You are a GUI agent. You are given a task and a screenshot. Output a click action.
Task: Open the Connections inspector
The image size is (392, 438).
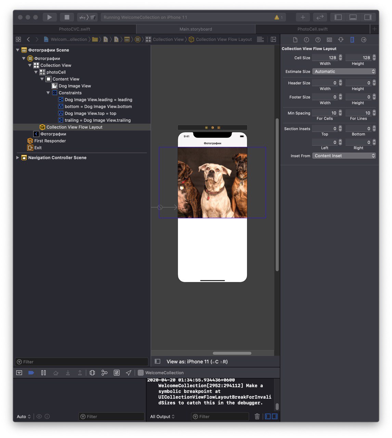[x=364, y=40]
